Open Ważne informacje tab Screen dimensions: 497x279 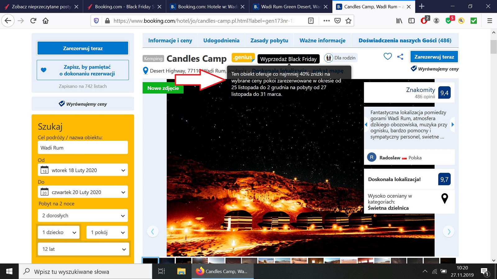322,40
